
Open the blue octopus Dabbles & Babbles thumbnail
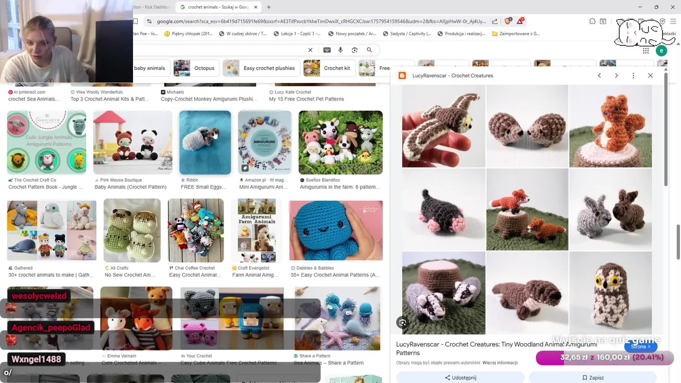point(336,230)
